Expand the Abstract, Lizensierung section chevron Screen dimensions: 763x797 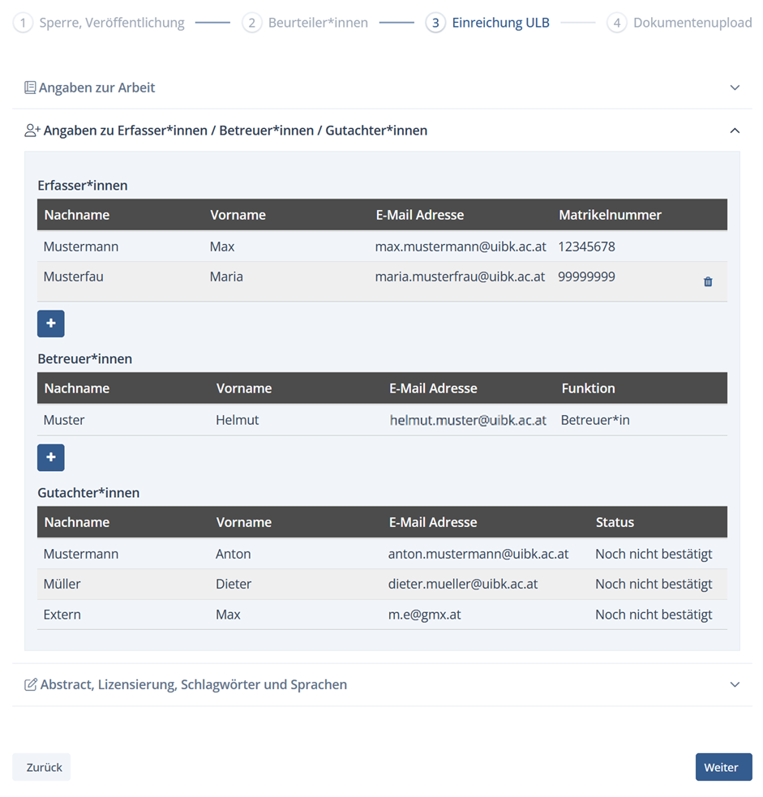[x=735, y=684]
